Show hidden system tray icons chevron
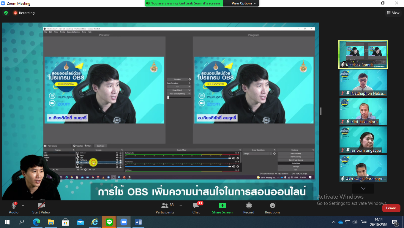Viewport: 404px width, 228px height. pyautogui.click(x=333, y=222)
